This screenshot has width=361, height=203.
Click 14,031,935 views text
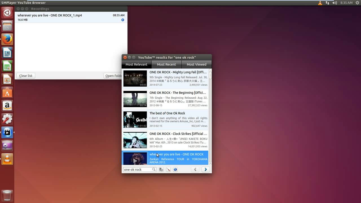(197, 147)
